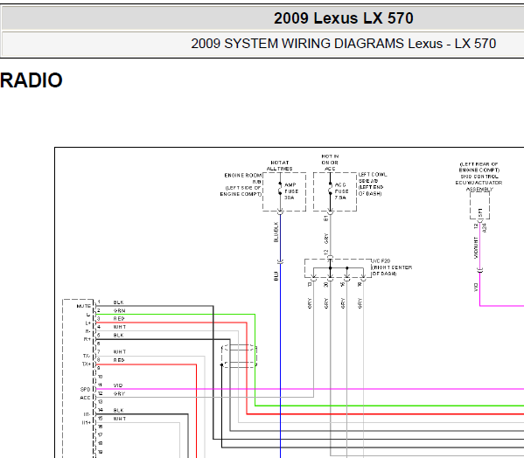
Task: Click the 'SPD' connector pin label
Action: click(86, 390)
